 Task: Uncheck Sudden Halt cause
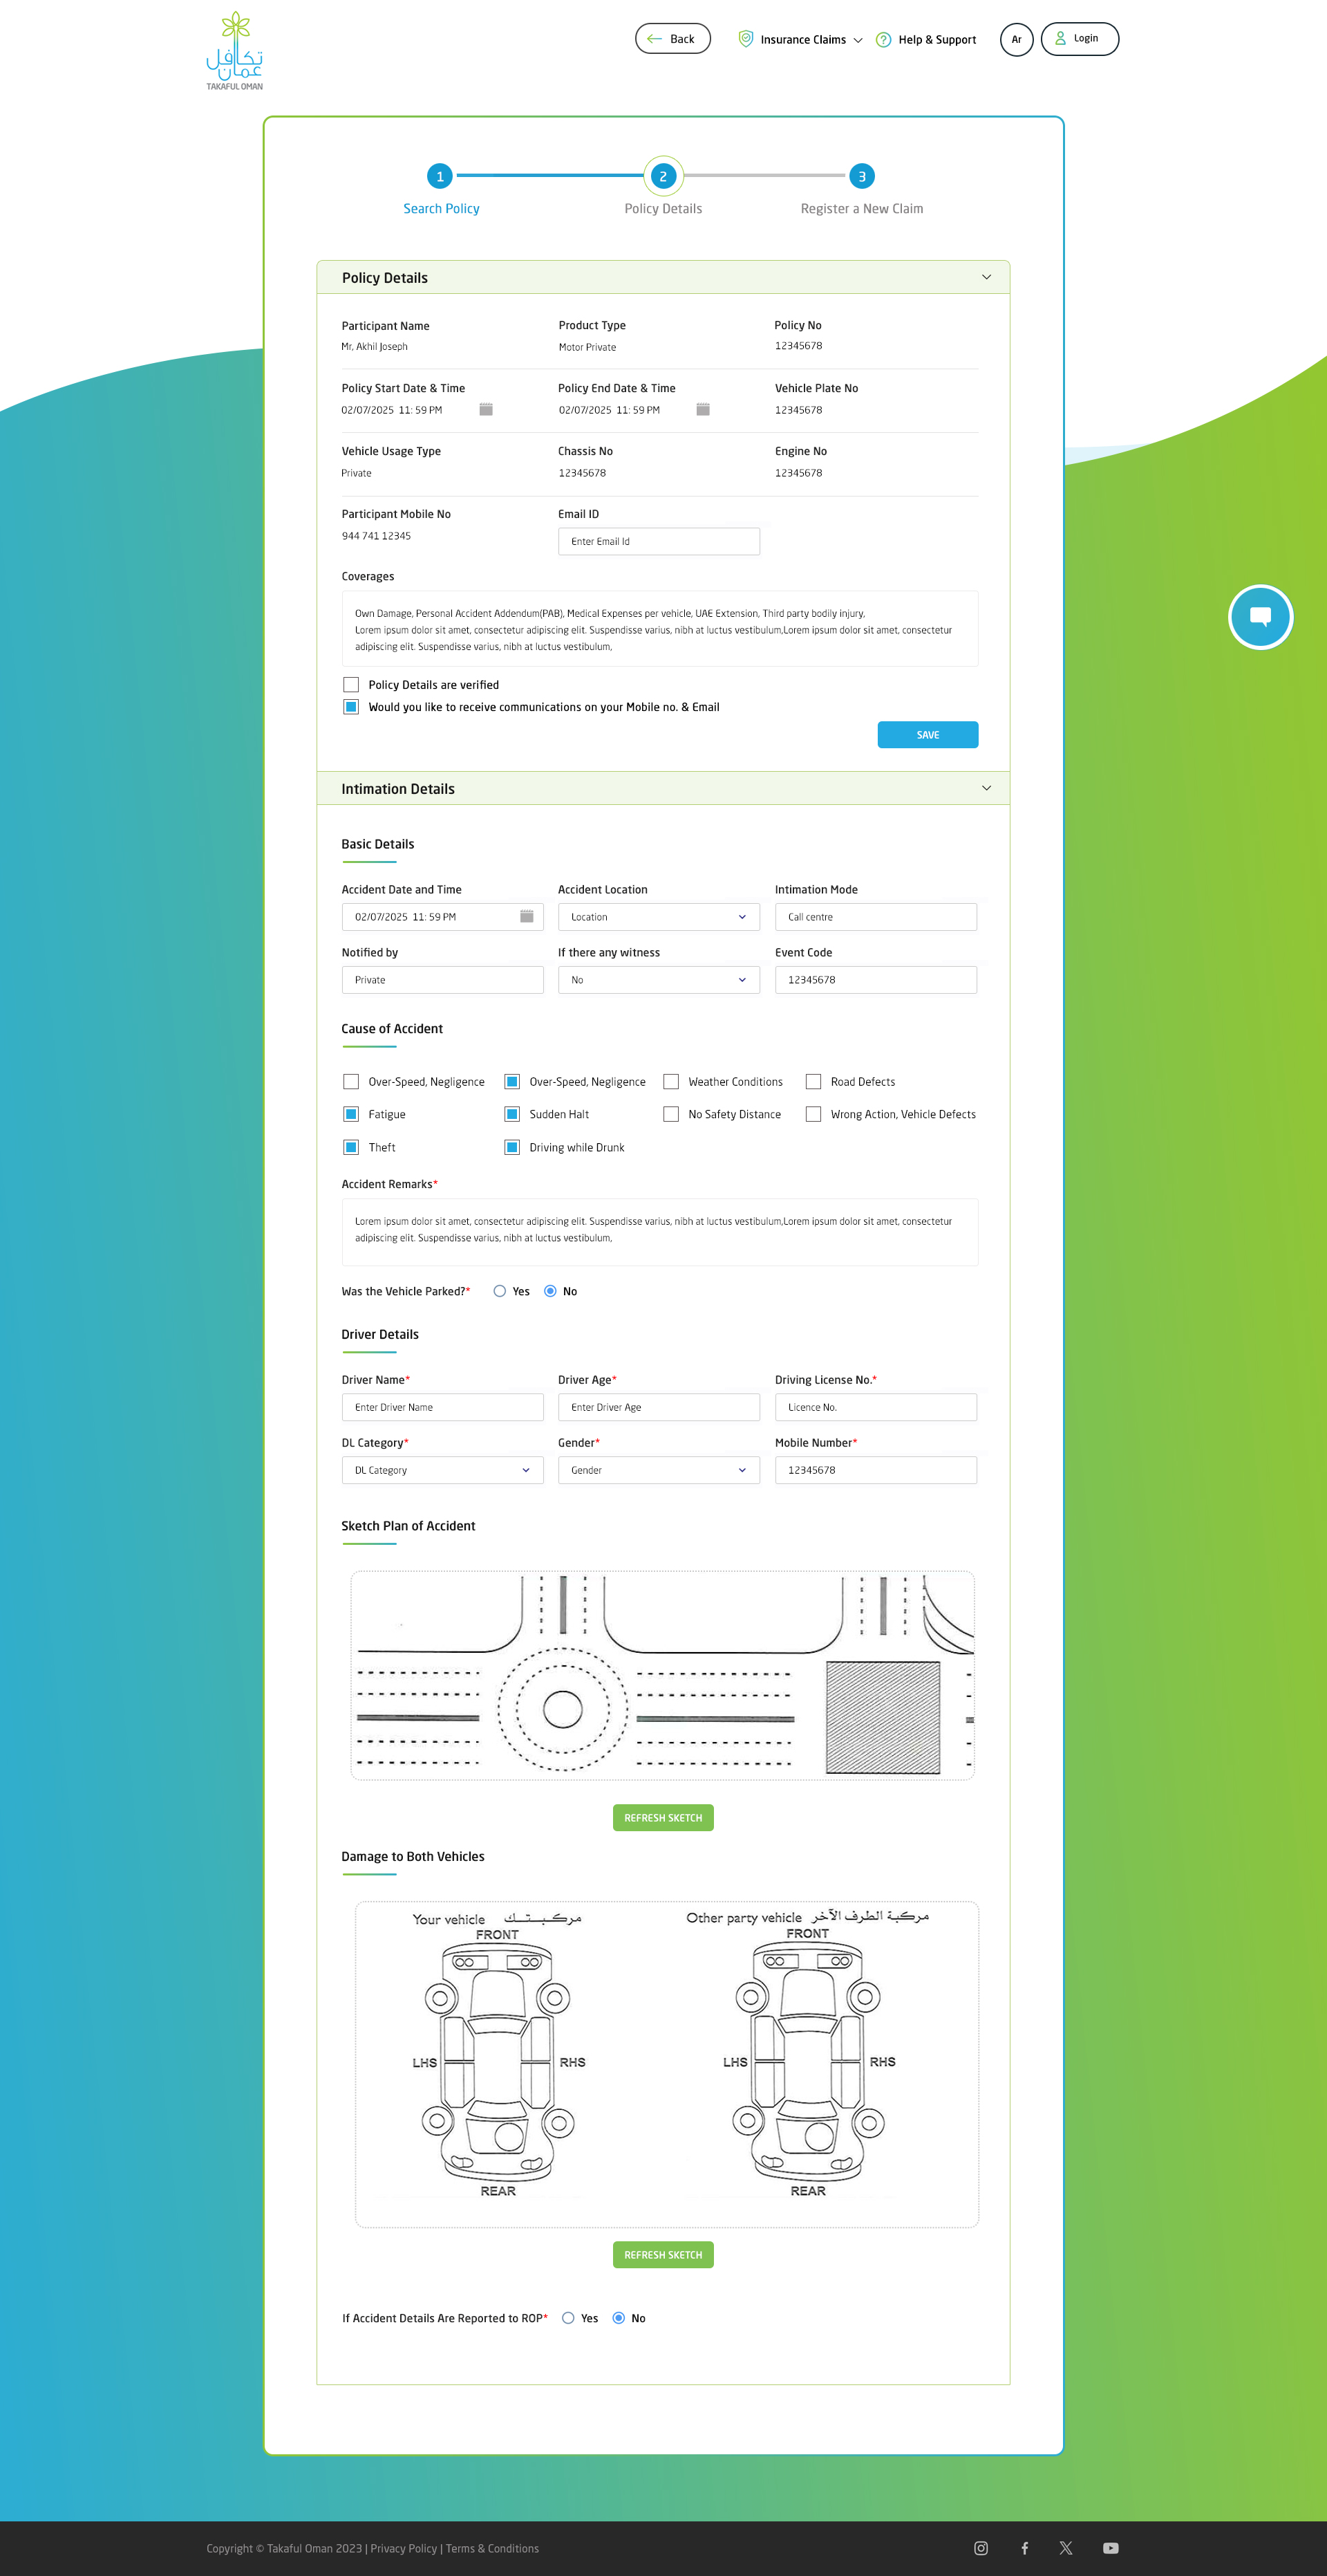pyautogui.click(x=511, y=1114)
